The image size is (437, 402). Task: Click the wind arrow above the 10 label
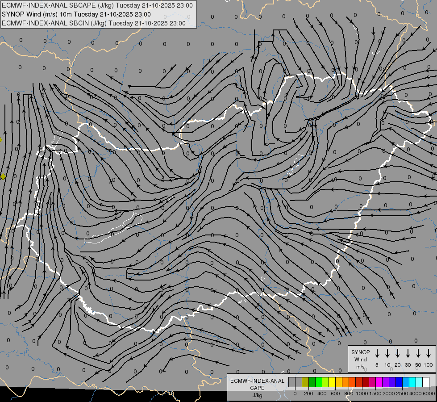tap(387, 353)
